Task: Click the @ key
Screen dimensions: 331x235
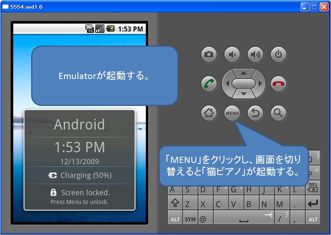Action: (205, 218)
